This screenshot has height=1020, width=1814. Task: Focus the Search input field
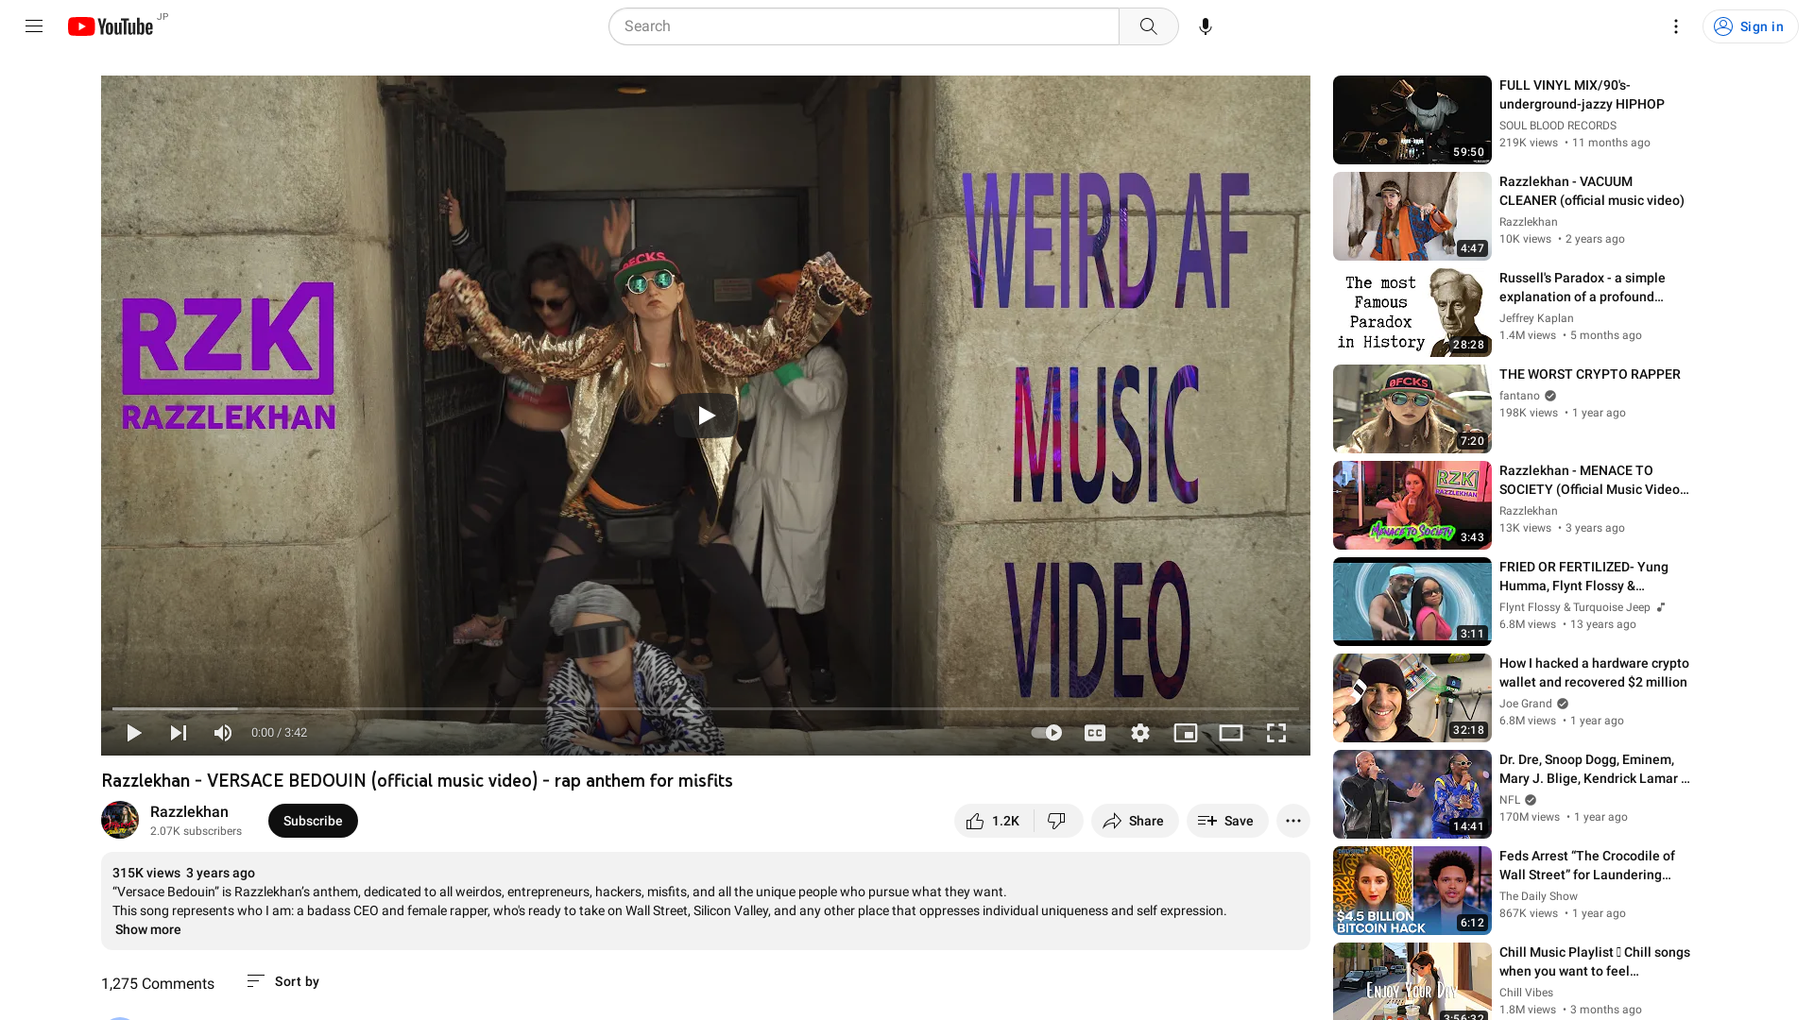tap(864, 26)
